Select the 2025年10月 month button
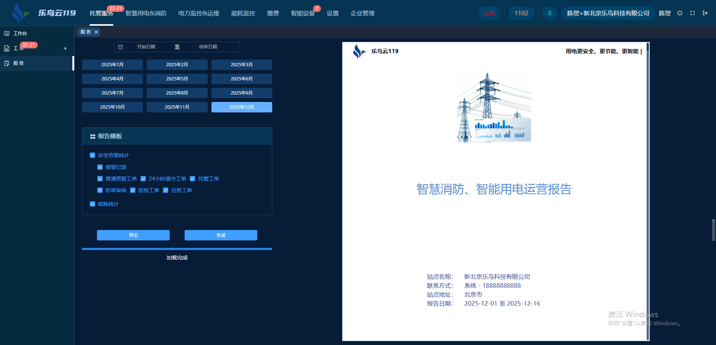 [112, 107]
